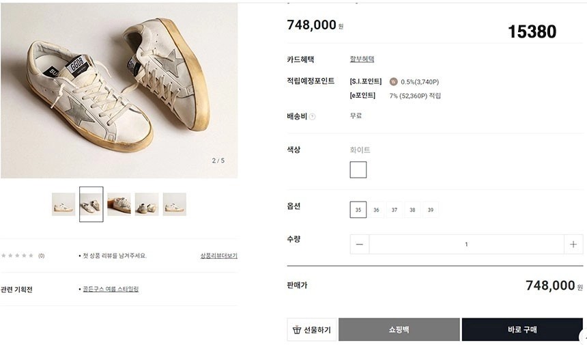Select size 35 option
The height and width of the screenshot is (345, 587).
(x=358, y=210)
